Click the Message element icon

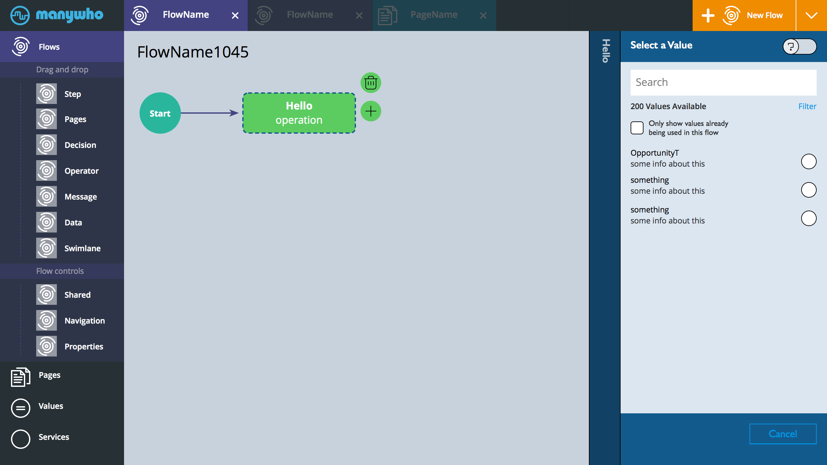coord(47,196)
